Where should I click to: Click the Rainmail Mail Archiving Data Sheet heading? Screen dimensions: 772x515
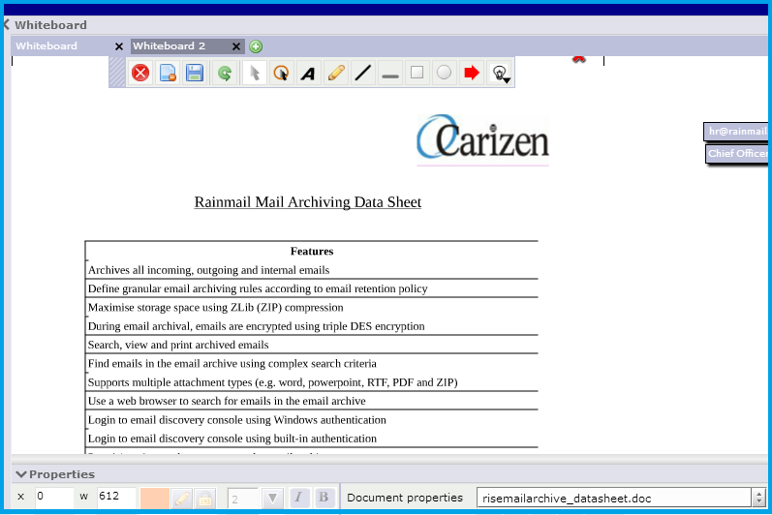point(308,202)
